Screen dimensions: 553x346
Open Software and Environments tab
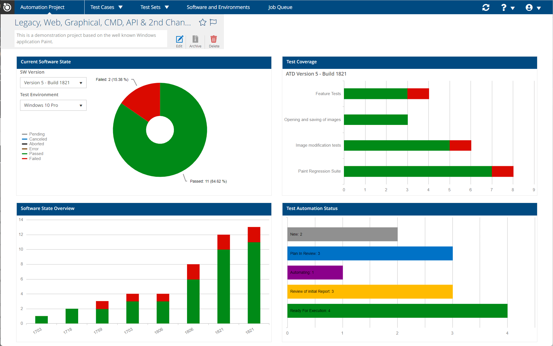[218, 7]
